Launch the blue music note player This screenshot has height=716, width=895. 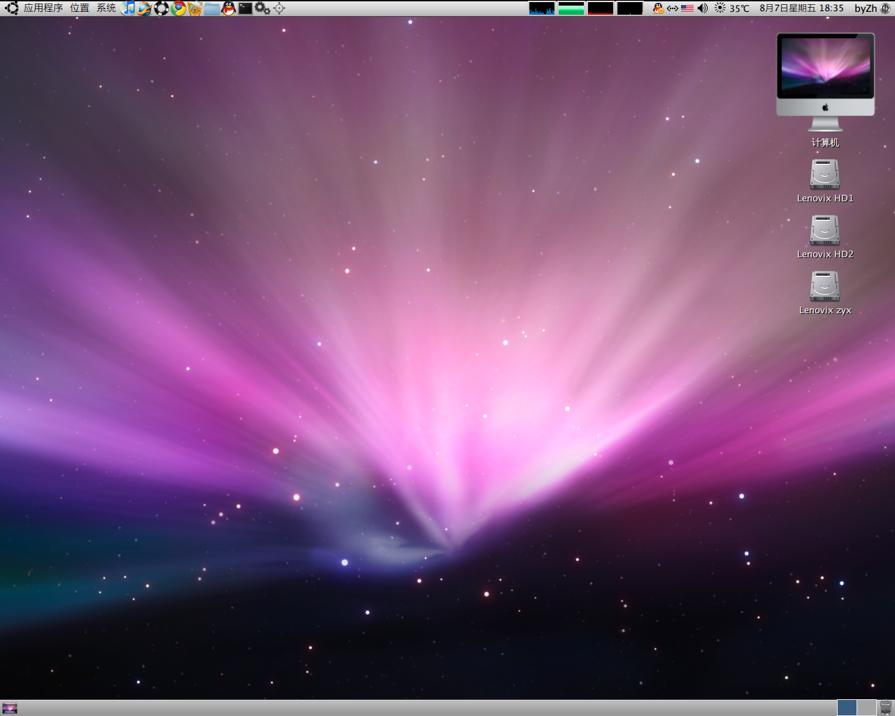click(129, 8)
